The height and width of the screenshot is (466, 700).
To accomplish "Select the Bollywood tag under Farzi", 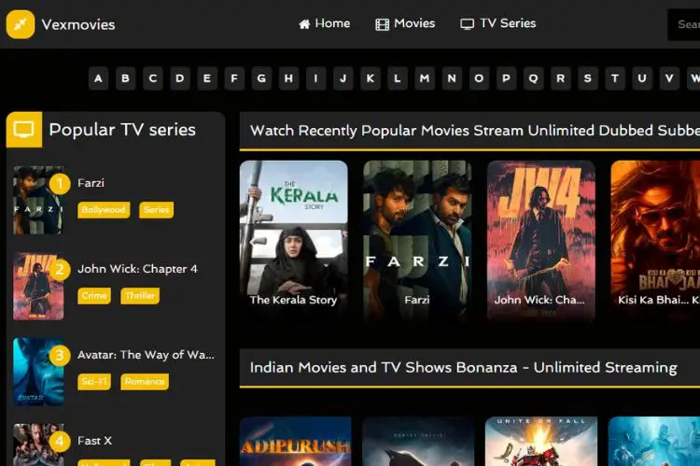I will tap(104, 209).
